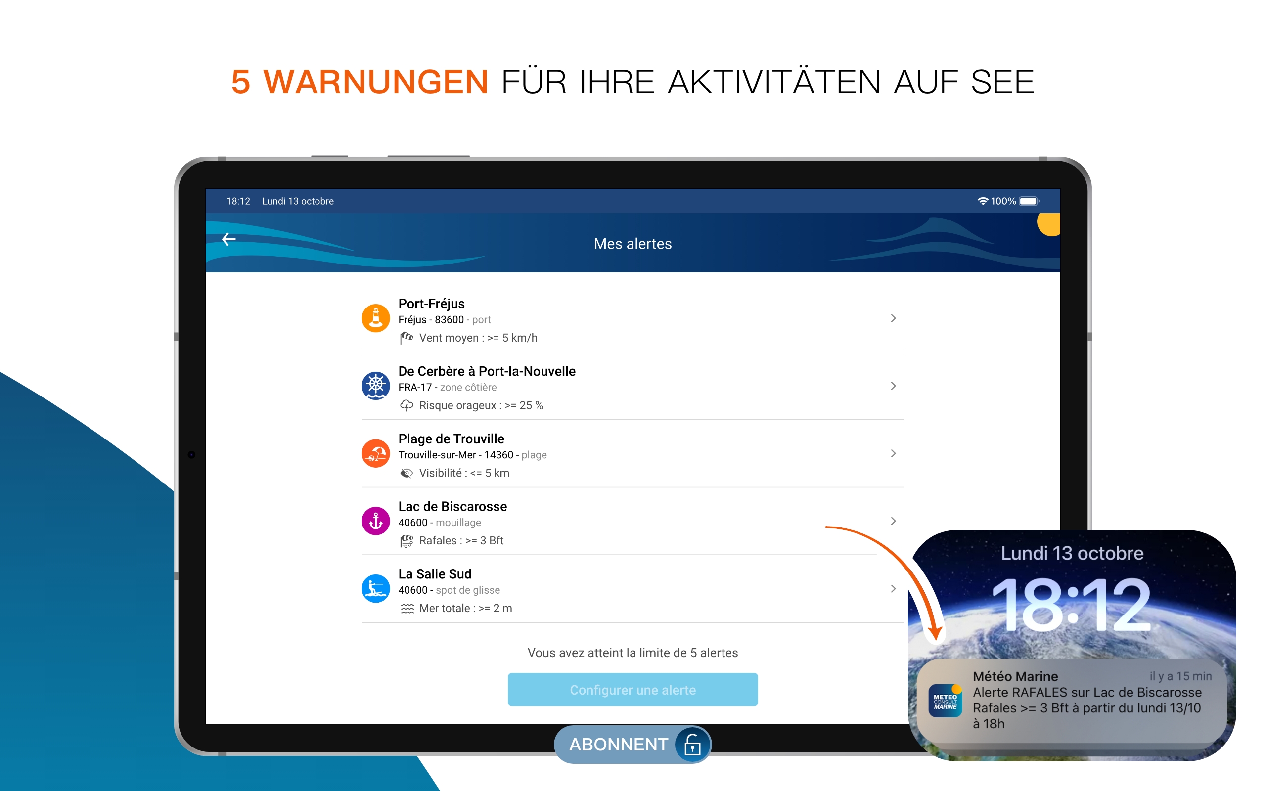The image size is (1266, 791).
Task: Click the ABONNENT badge
Action: pyautogui.click(x=618, y=744)
